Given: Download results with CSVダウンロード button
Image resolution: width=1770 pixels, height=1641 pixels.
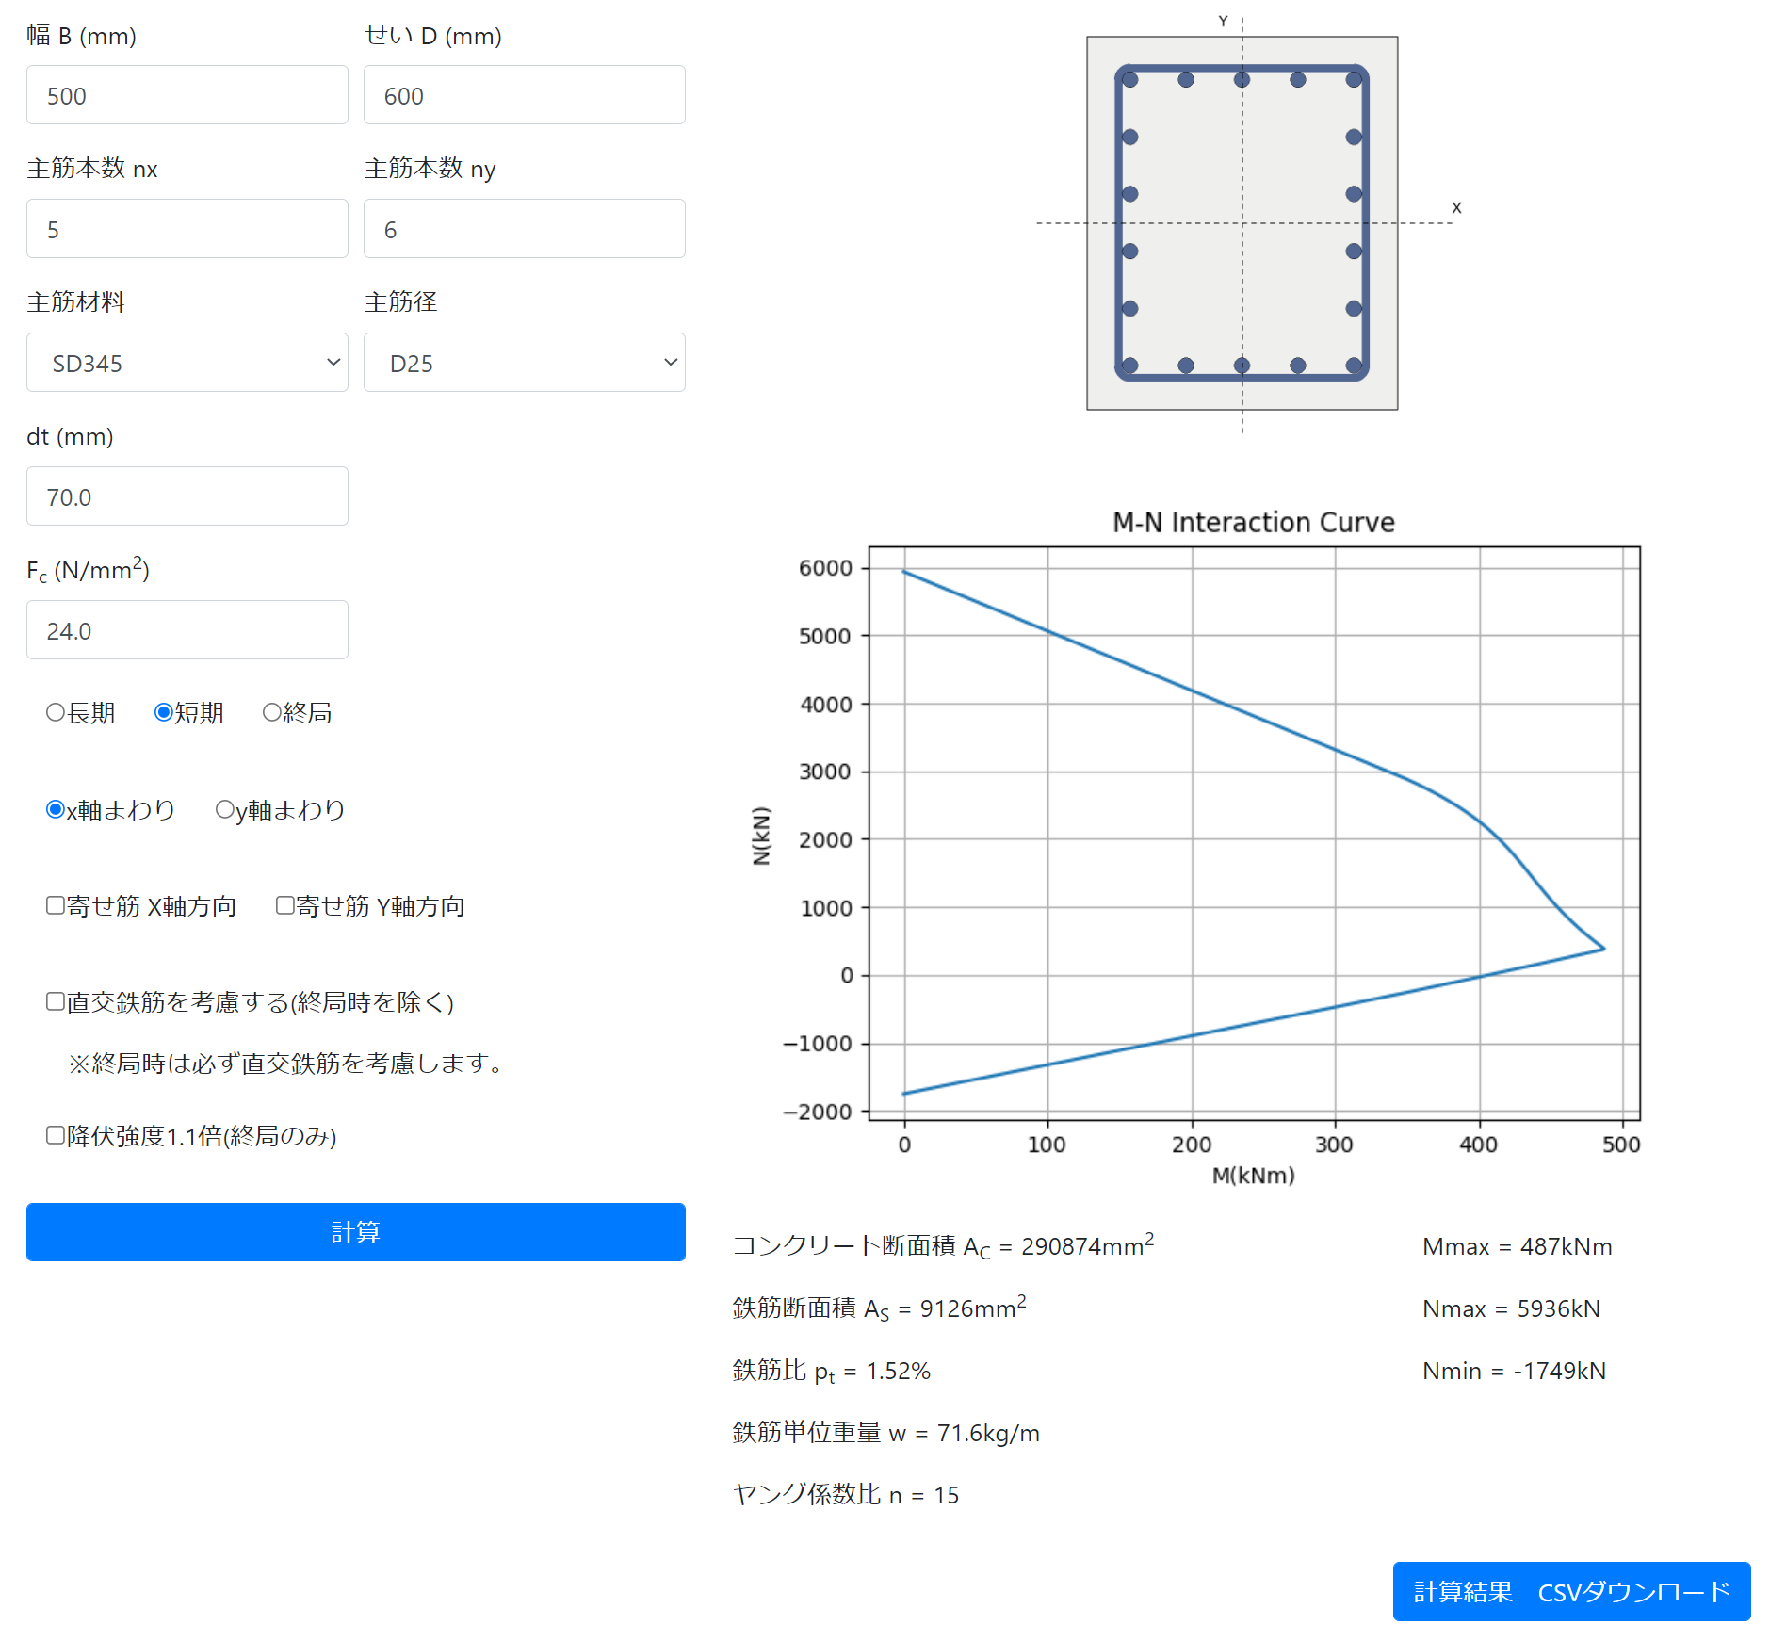Looking at the screenshot, I should click(x=1570, y=1591).
